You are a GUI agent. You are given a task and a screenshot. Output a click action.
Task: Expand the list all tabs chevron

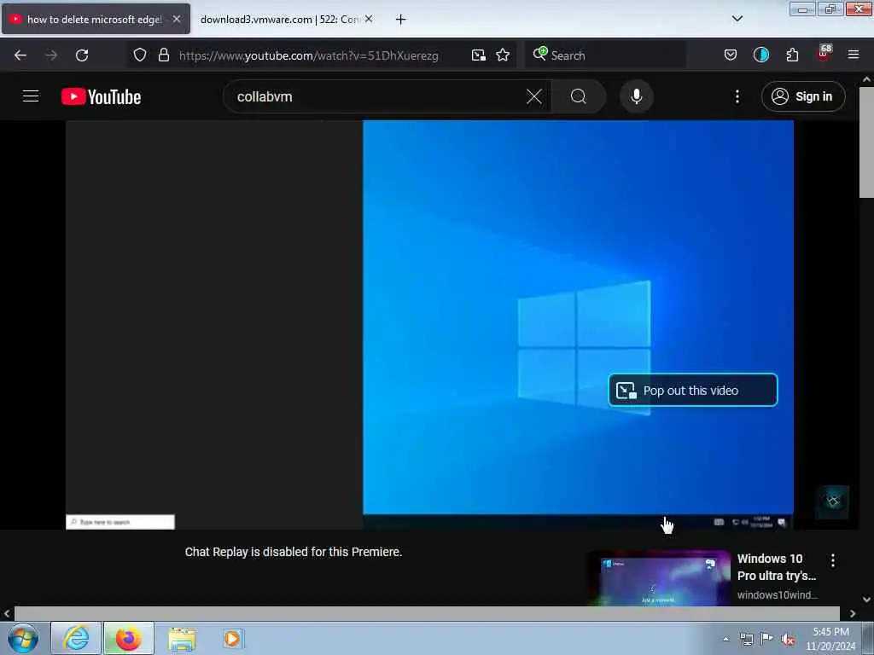(737, 19)
